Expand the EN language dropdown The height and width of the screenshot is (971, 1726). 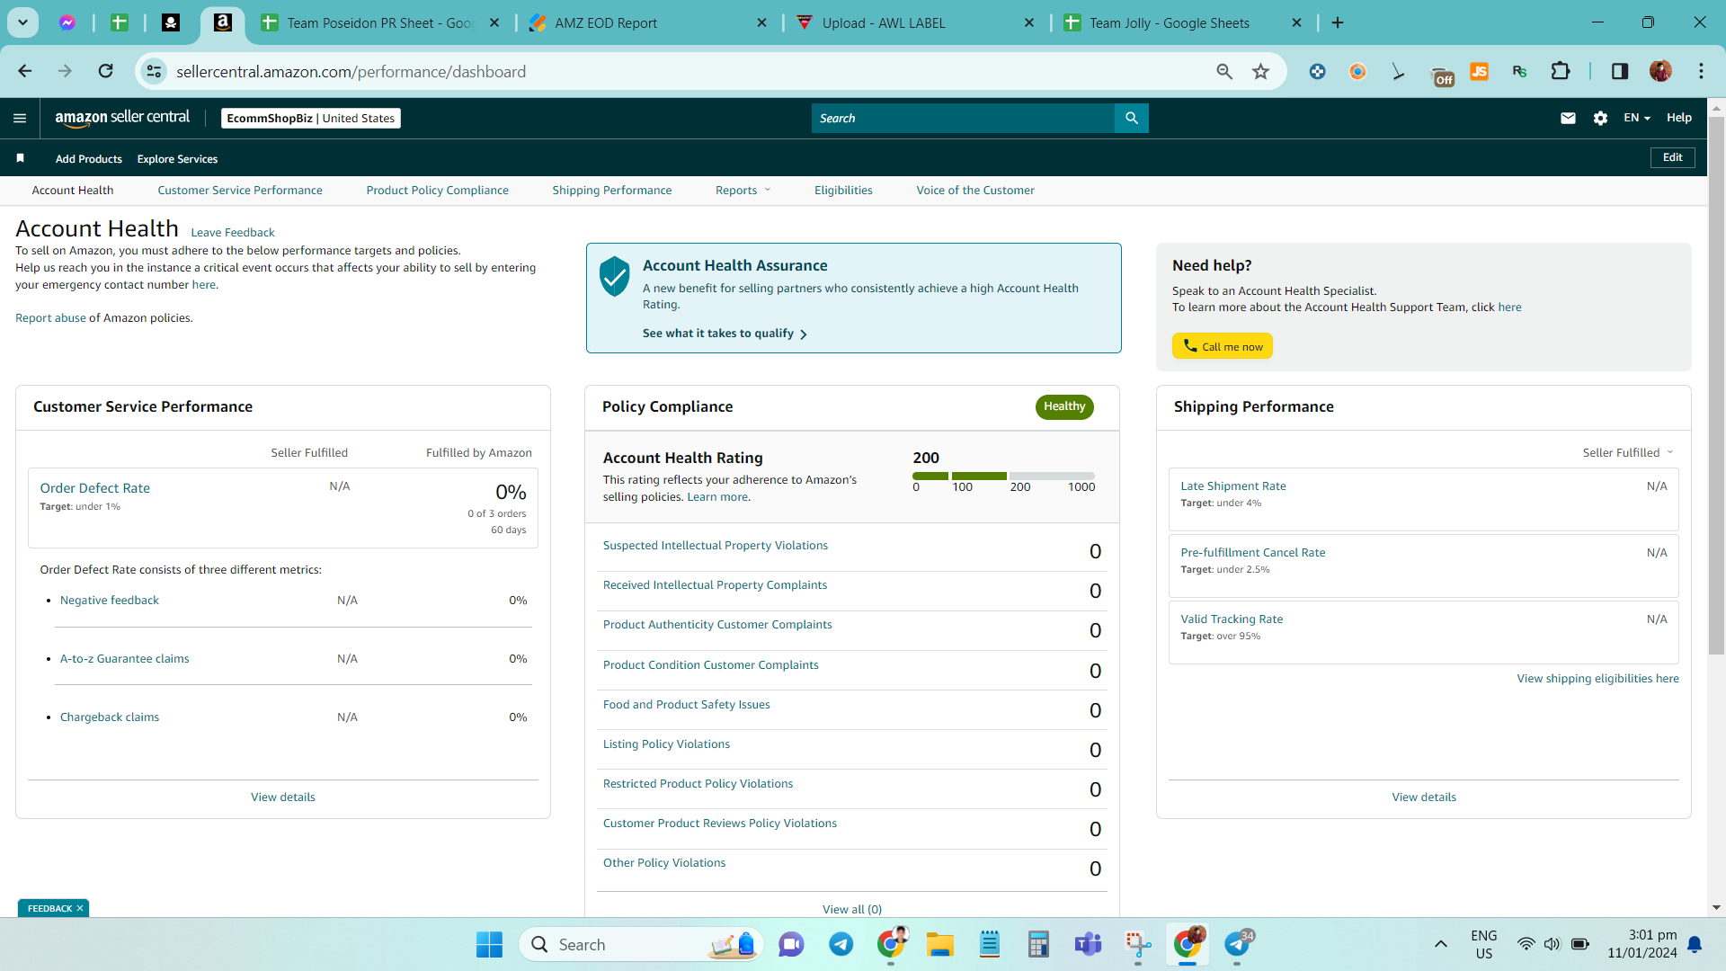[x=1637, y=118]
